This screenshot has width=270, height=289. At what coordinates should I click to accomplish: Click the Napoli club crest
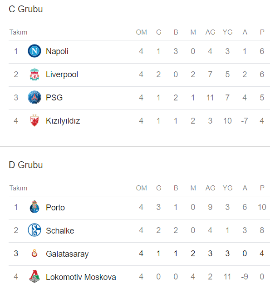click(x=34, y=51)
